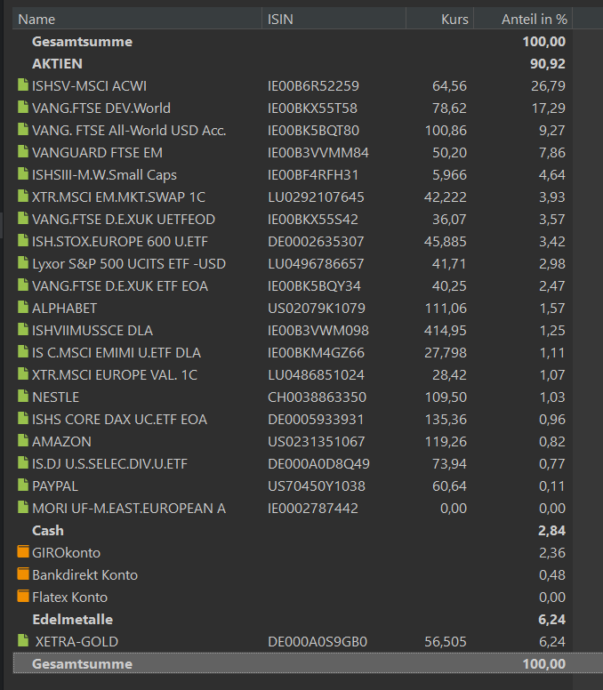This screenshot has height=690, width=603.
Task: Click ISIN DE0005933931
Action: (x=316, y=420)
